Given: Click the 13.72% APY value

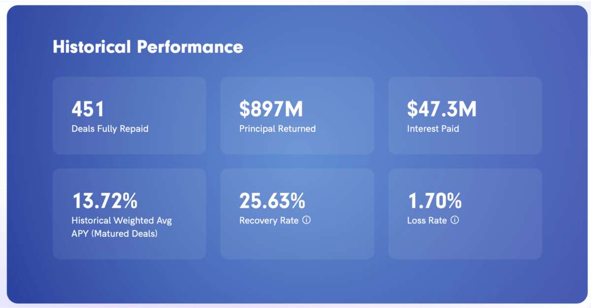Looking at the screenshot, I should tap(105, 201).
